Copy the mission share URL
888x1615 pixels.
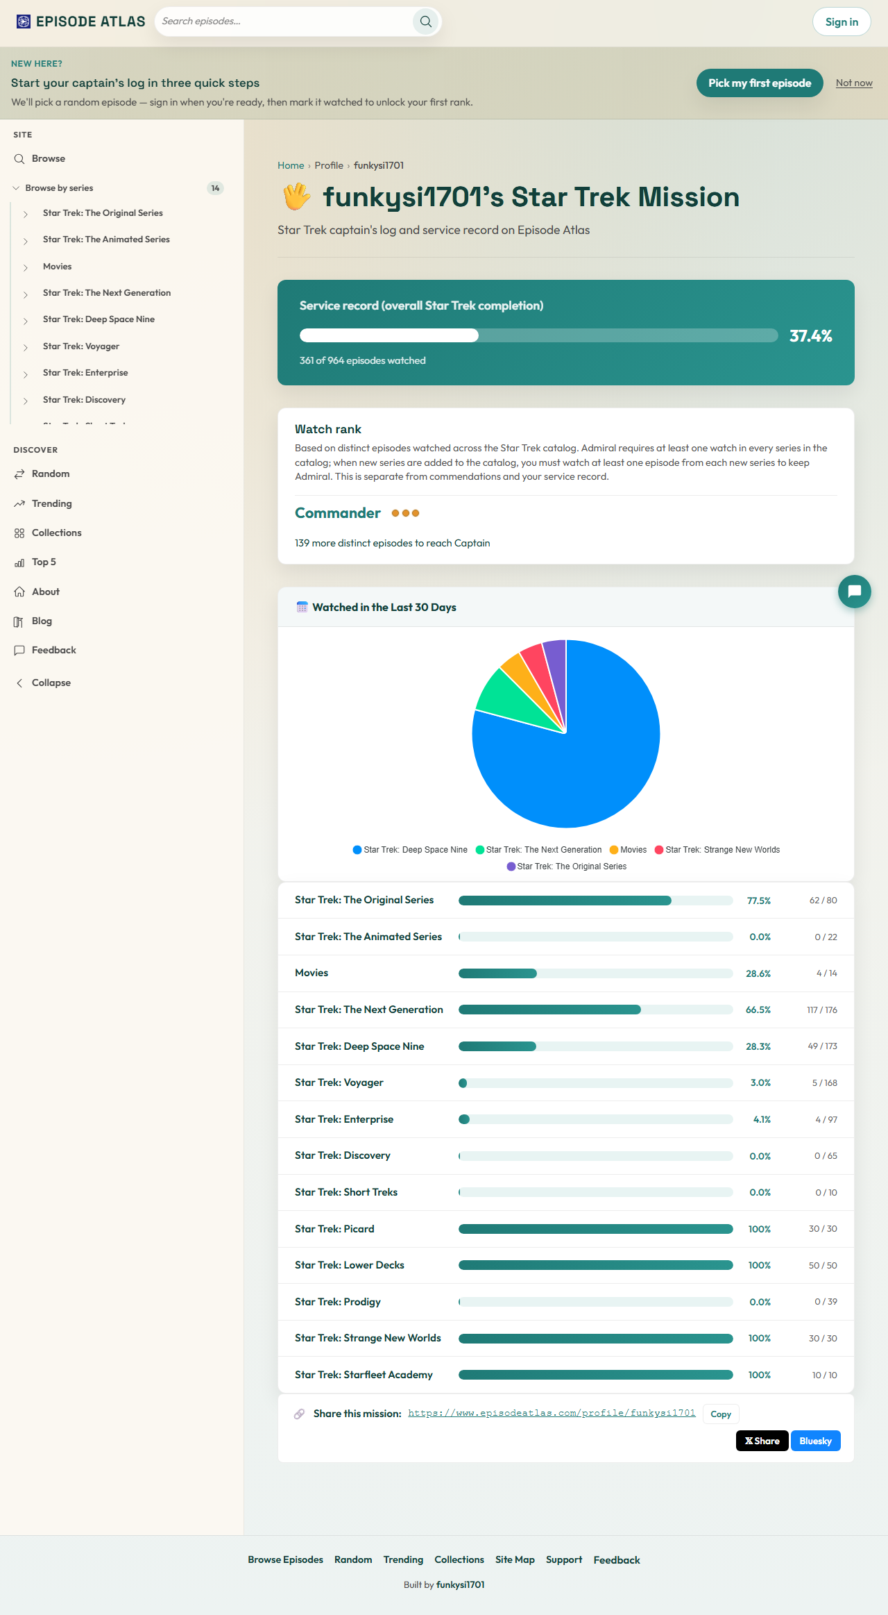721,1414
